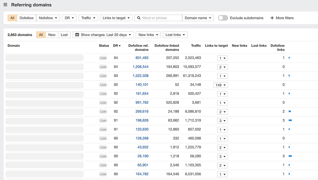Open the Links to target filter dropdown
The width and height of the screenshot is (318, 180).
[x=116, y=18]
